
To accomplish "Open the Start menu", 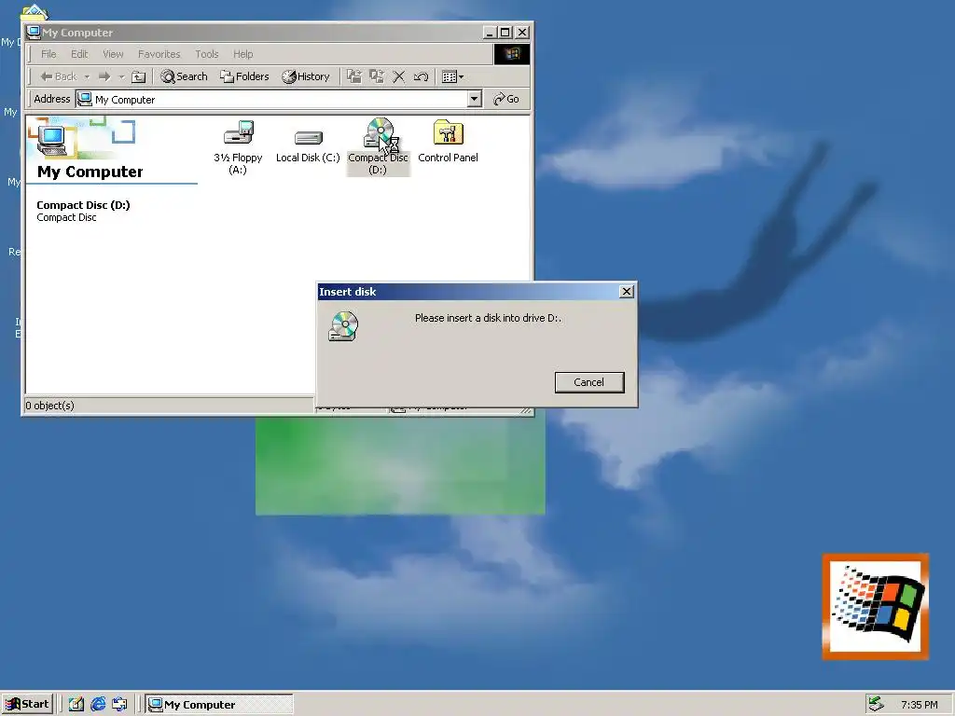I will click(27, 705).
